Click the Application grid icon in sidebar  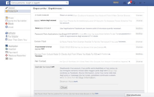[x=7, y=46]
